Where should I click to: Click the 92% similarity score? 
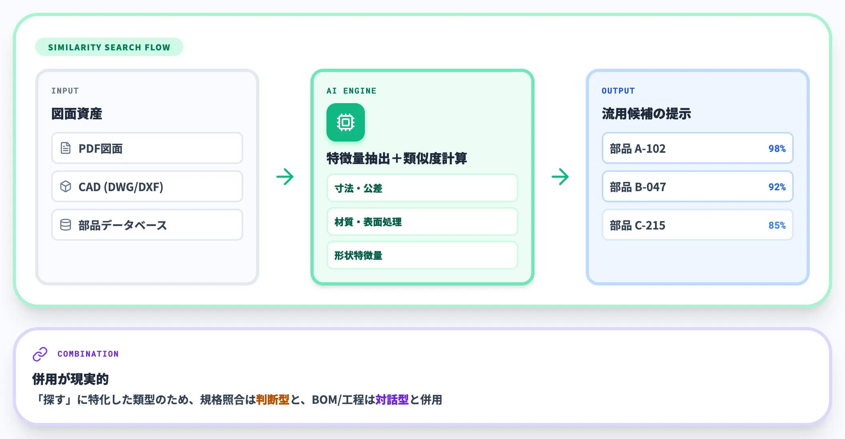(x=777, y=187)
